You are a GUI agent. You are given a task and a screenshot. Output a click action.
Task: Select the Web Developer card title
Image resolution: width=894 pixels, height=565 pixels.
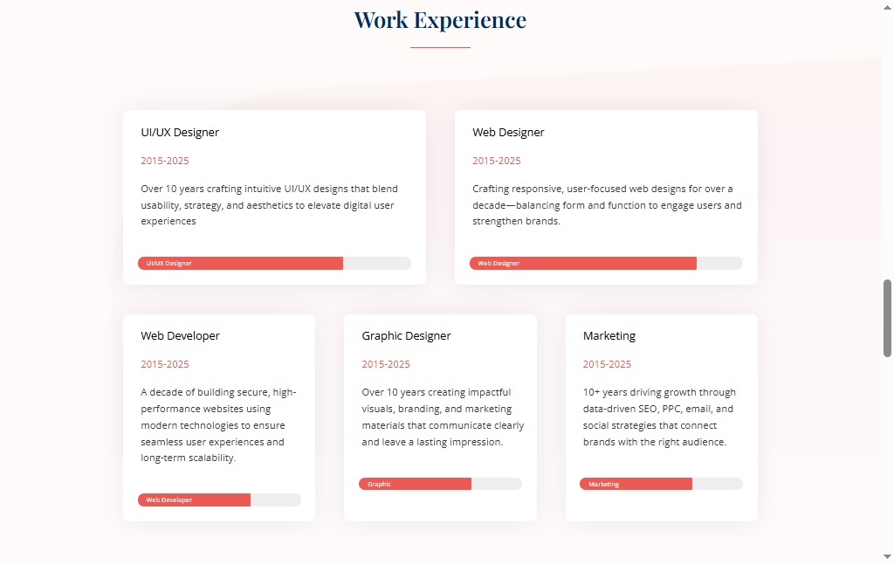point(181,335)
